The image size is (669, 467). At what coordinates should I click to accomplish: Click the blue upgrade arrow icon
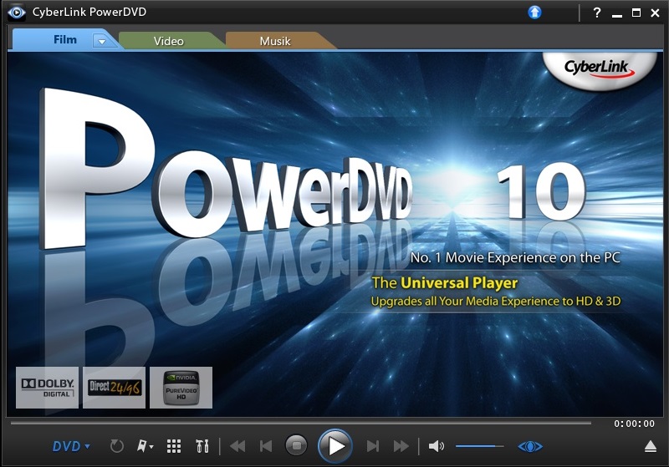coord(534,13)
